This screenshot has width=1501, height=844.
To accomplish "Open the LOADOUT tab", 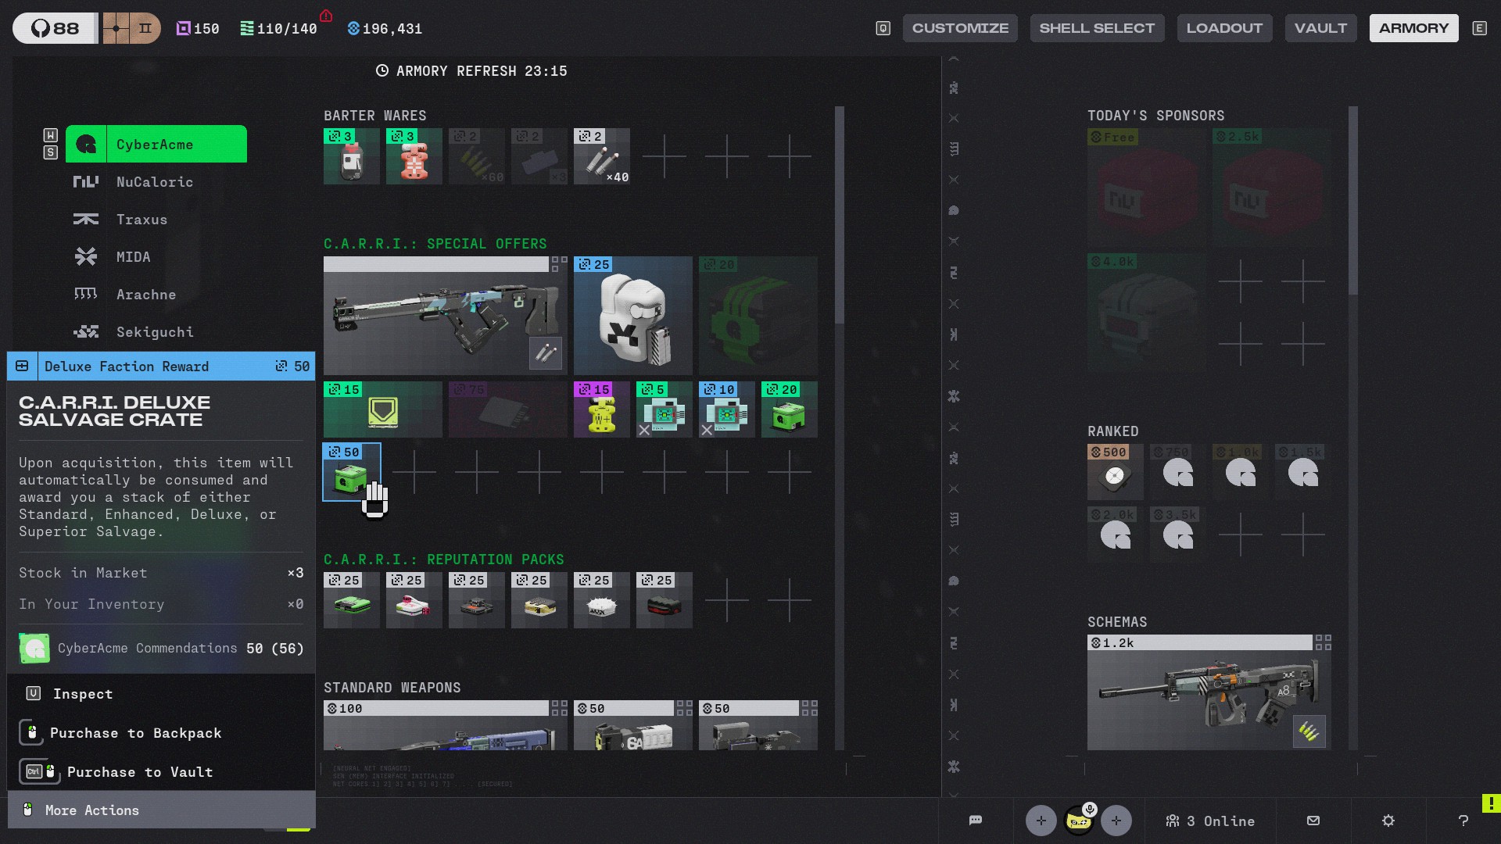I will pyautogui.click(x=1224, y=28).
